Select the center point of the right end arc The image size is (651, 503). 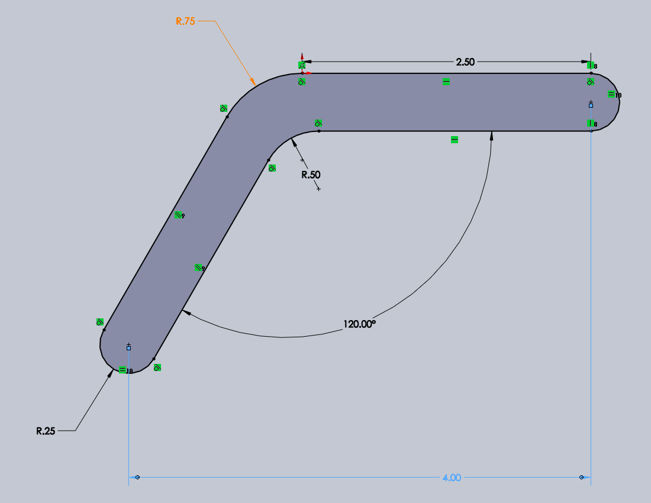tap(591, 105)
